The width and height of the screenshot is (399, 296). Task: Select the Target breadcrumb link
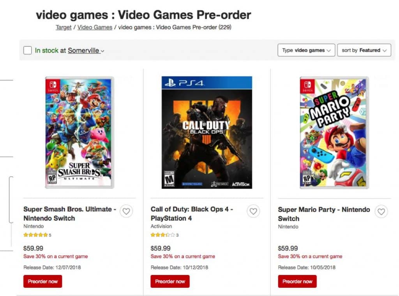pos(63,27)
